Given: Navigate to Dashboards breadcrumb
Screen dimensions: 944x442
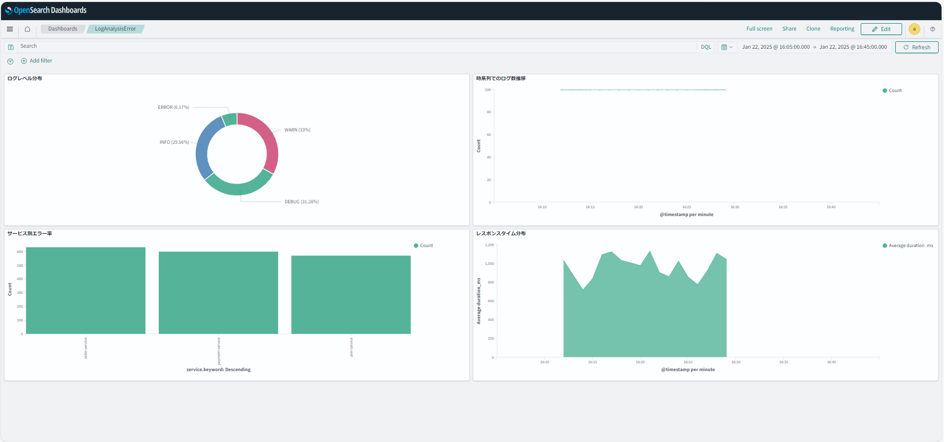Looking at the screenshot, I should click(x=63, y=29).
